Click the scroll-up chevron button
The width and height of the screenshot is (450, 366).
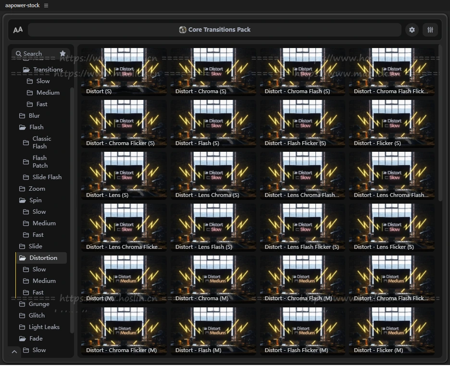coord(14,352)
